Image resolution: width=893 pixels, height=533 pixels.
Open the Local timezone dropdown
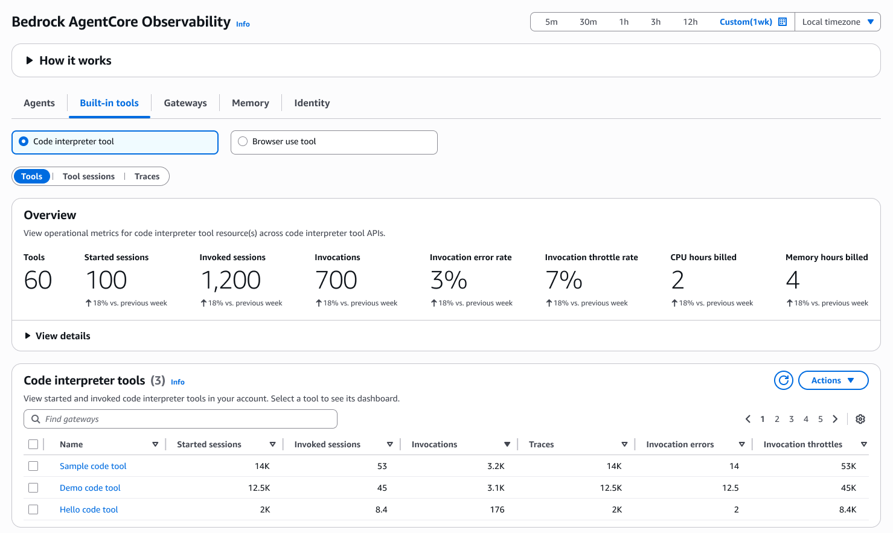click(x=837, y=21)
